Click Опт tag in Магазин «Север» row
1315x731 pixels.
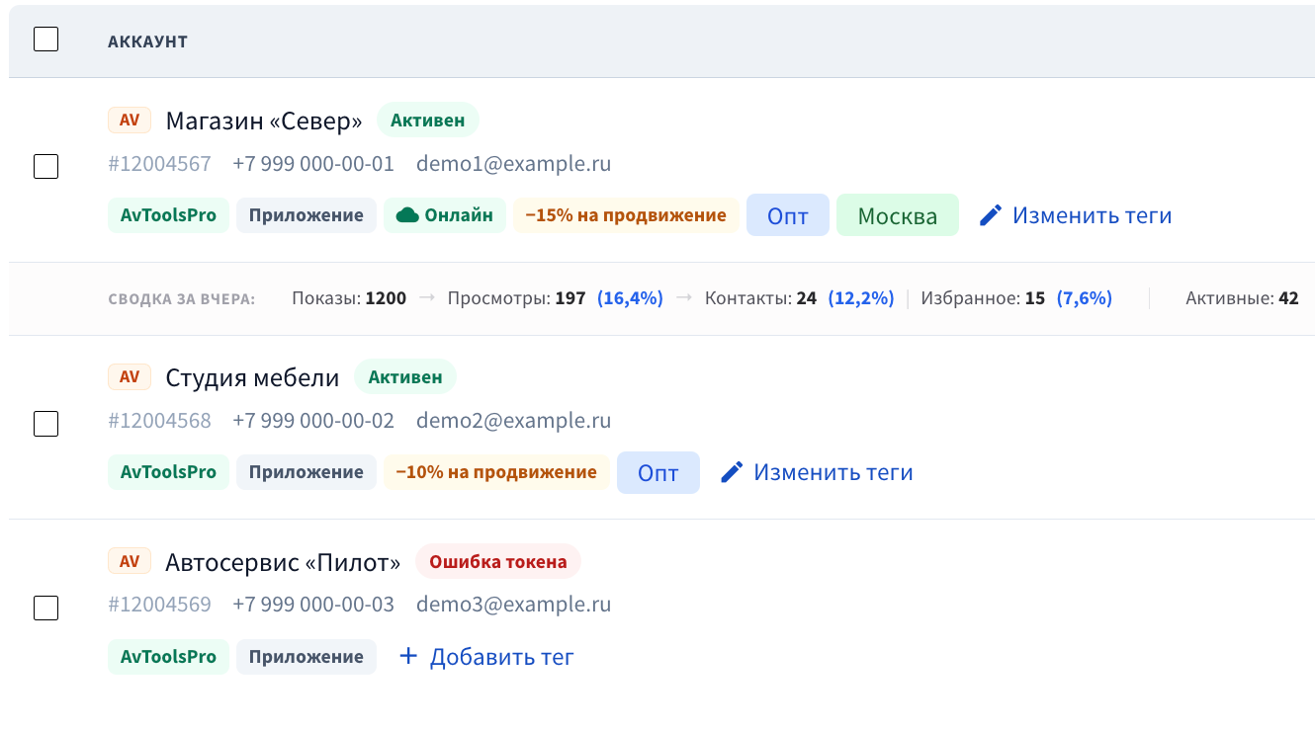(x=788, y=215)
